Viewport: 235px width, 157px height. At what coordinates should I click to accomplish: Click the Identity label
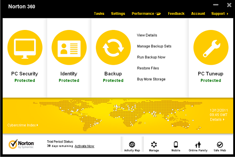69,74
